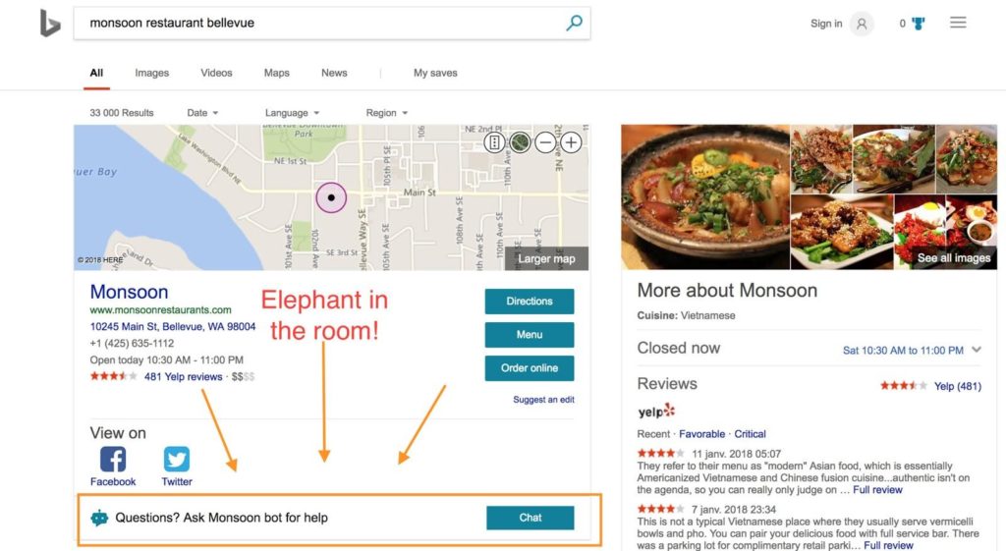
Task: Click in the search query field
Action: [x=321, y=24]
